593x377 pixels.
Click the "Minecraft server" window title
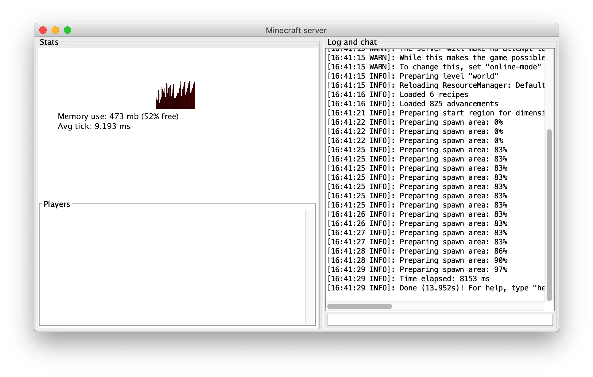click(296, 30)
